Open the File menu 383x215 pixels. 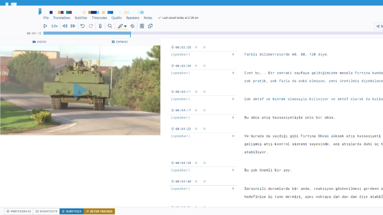(x=46, y=18)
